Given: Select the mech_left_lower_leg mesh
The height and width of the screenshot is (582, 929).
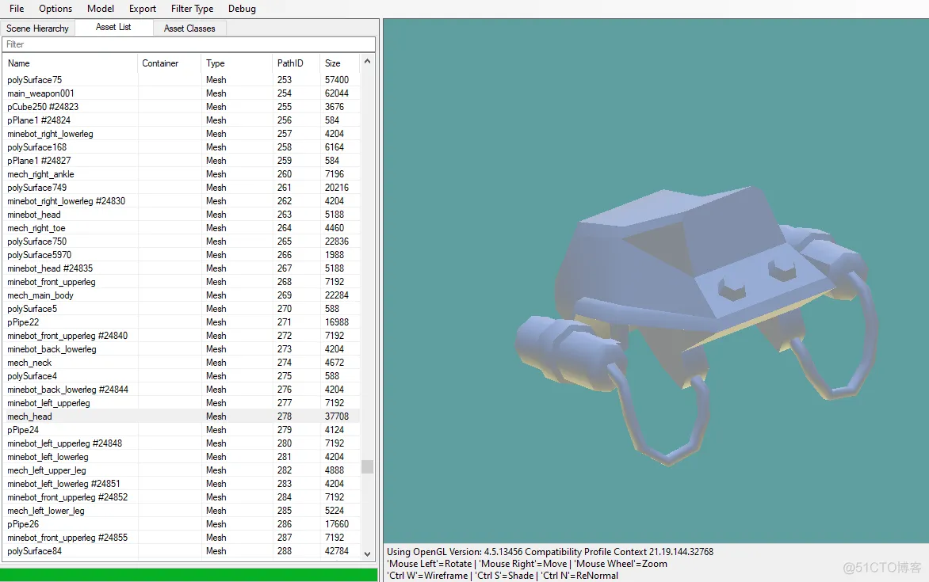Looking at the screenshot, I should 182,511.
